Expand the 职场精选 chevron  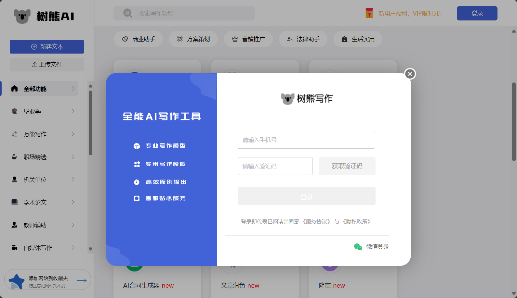click(73, 157)
